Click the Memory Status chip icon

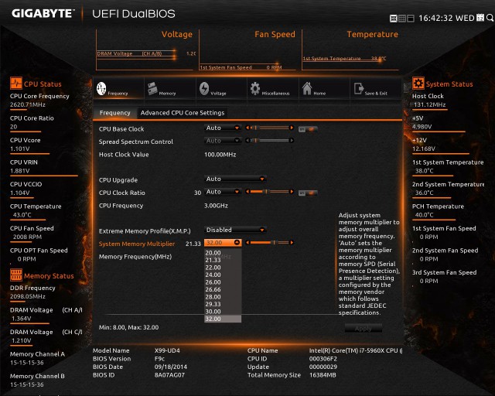tap(16, 275)
